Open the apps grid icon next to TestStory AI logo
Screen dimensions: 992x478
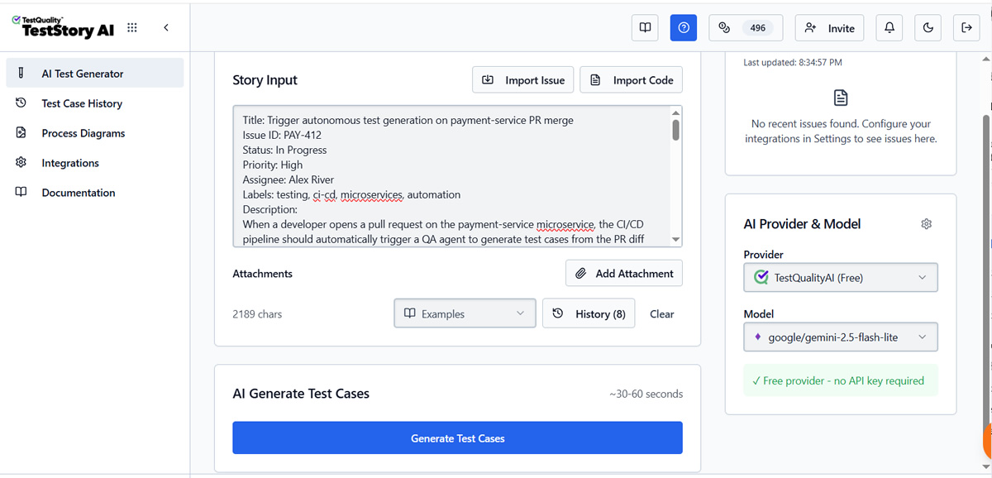tap(131, 27)
